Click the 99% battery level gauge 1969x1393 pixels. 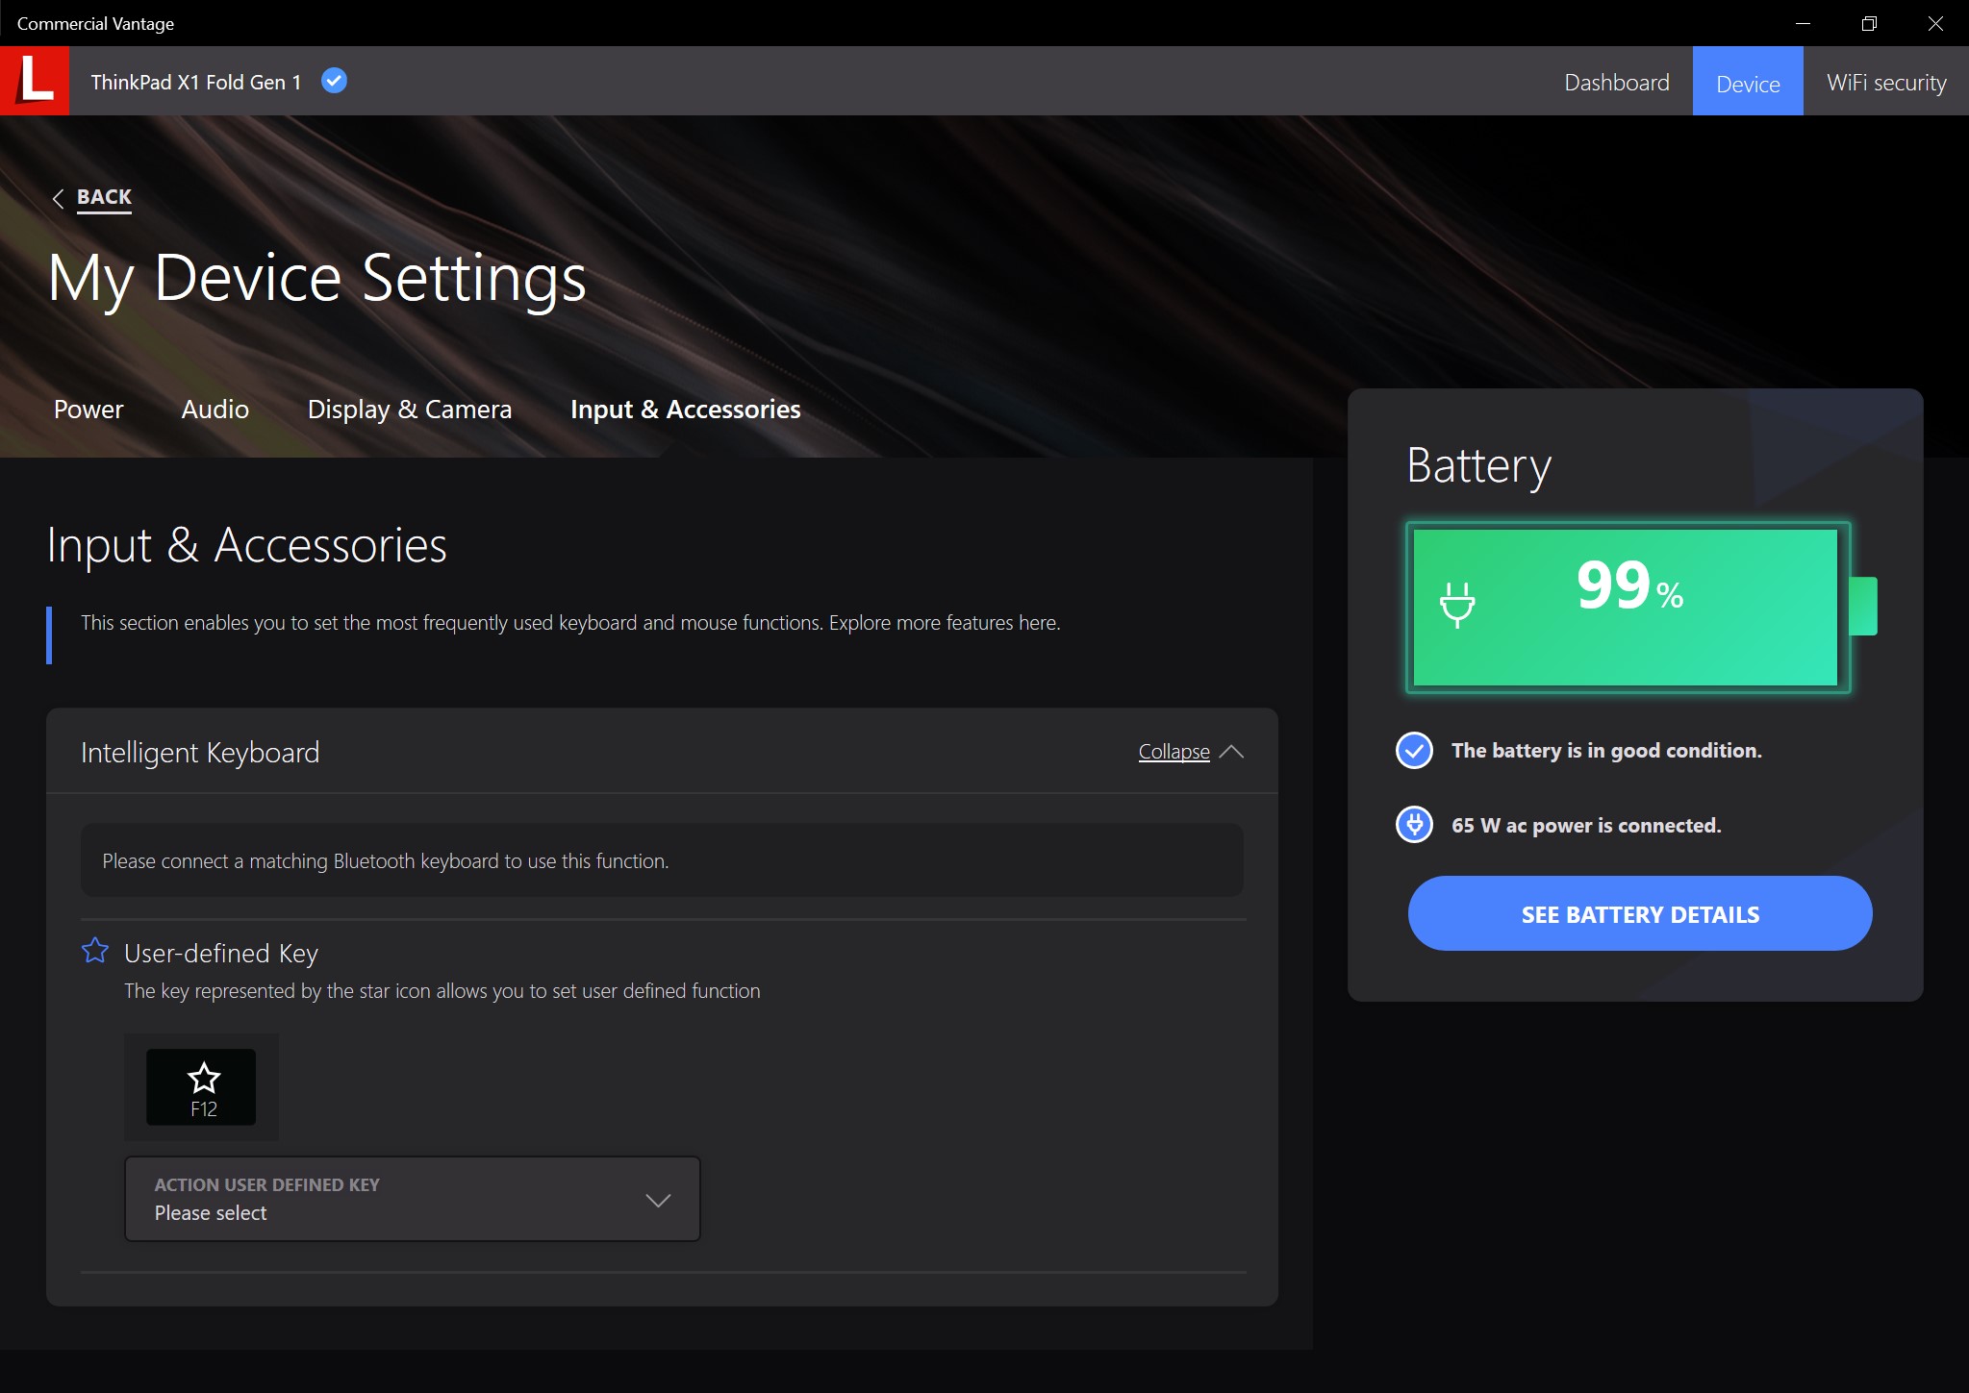point(1628,606)
